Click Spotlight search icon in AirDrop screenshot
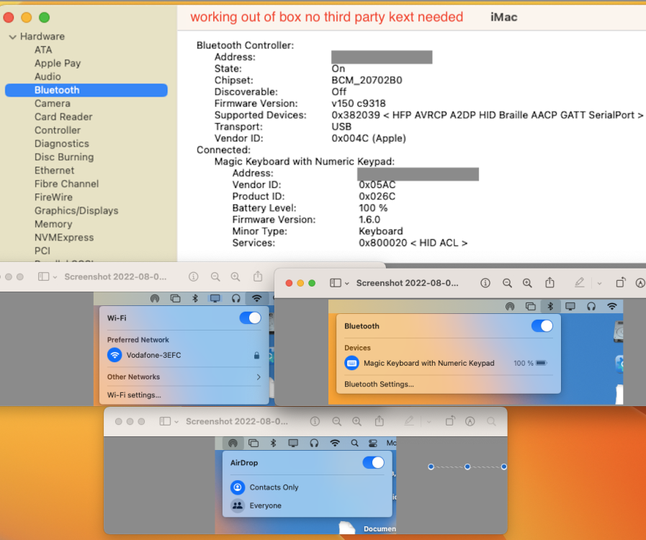The height and width of the screenshot is (540, 646). (x=354, y=444)
